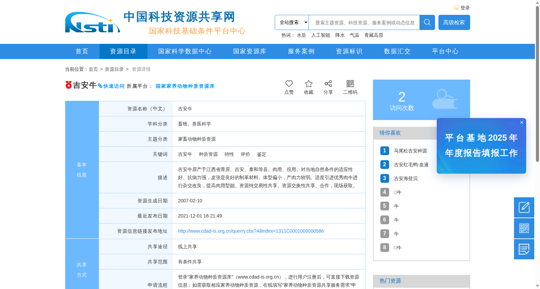Click the floating QR code sidebar icon
Image resolution: width=540 pixels, height=289 pixels.
(x=524, y=228)
